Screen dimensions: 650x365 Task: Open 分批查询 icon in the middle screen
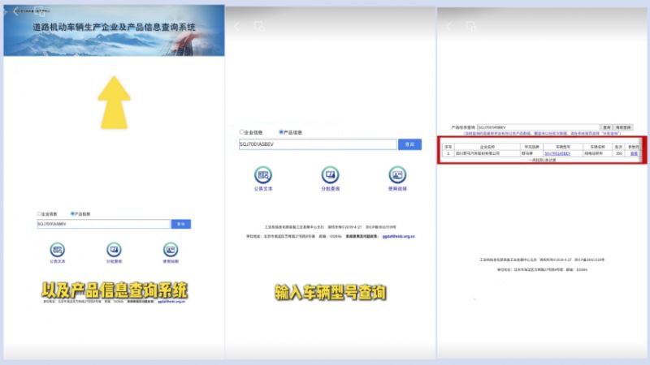point(331,175)
